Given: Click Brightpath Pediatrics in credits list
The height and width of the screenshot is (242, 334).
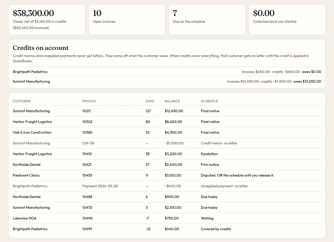Looking at the screenshot, I should [x=30, y=72].
